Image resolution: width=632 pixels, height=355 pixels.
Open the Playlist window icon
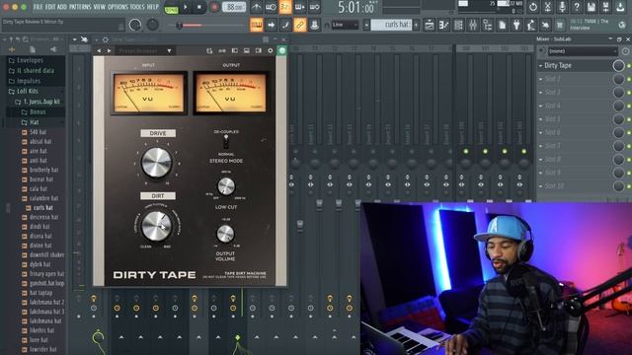click(x=430, y=25)
